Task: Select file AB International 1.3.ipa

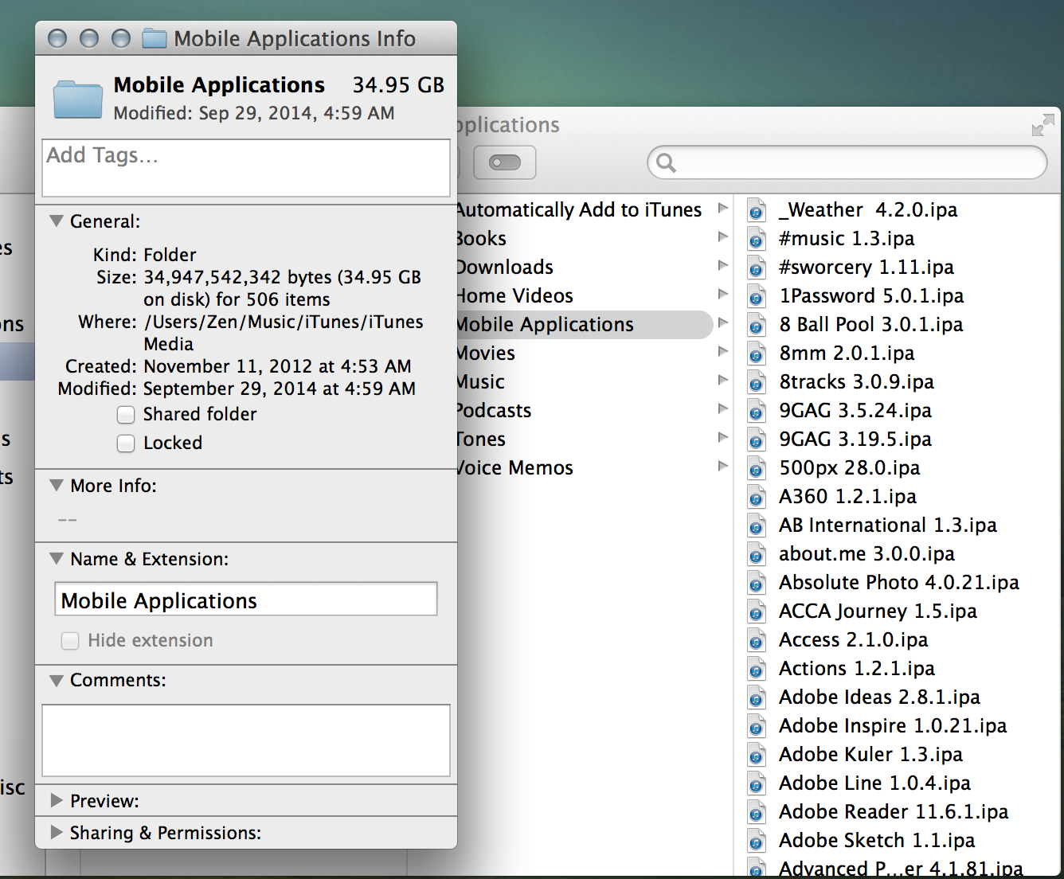Action: pyautogui.click(x=888, y=525)
